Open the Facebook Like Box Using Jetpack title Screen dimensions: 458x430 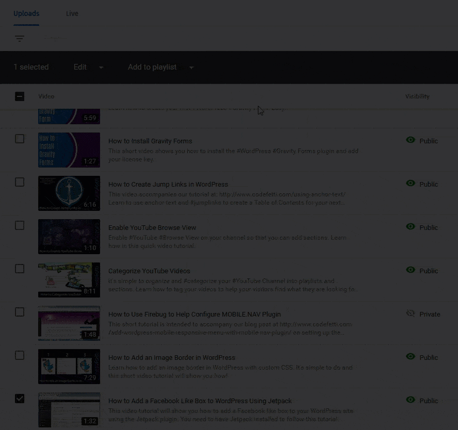200,401
